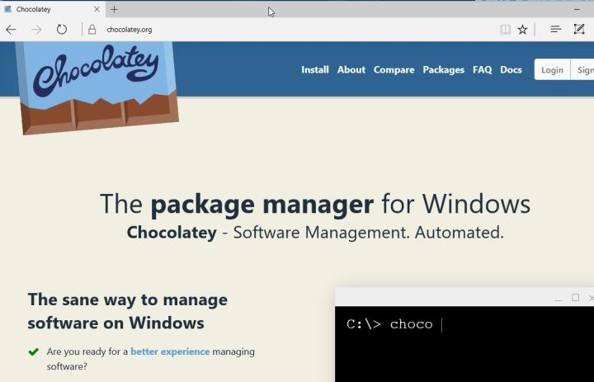Click the package manager for Windows headline
594x382 pixels.
click(x=315, y=205)
